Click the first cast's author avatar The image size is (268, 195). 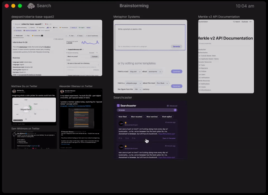click(121, 123)
